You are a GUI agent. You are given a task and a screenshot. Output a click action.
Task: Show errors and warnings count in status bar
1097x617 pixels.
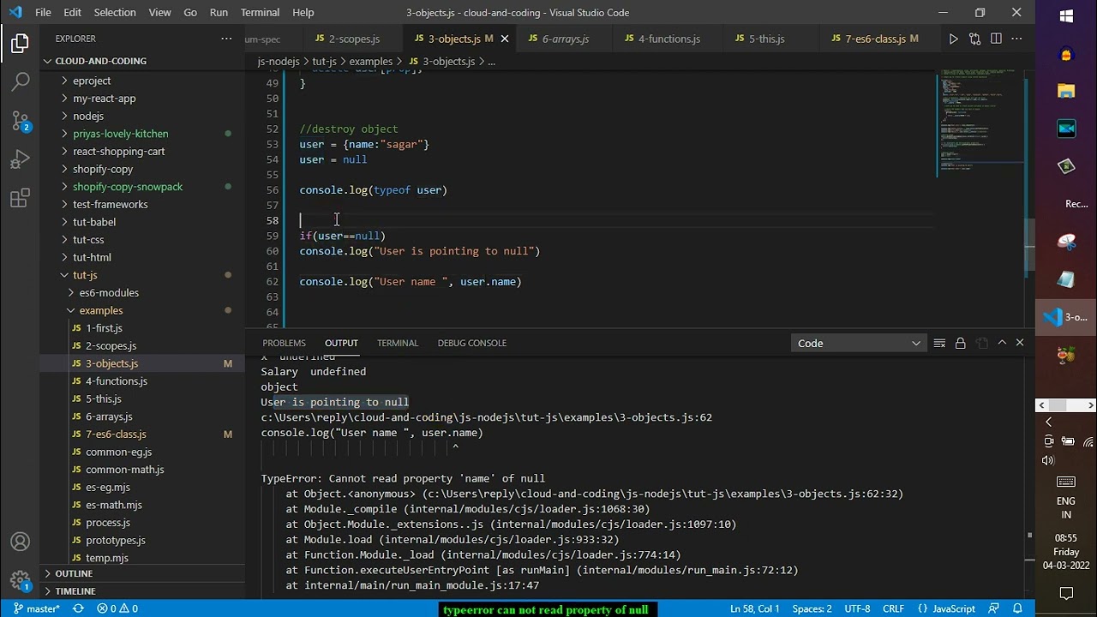(117, 608)
